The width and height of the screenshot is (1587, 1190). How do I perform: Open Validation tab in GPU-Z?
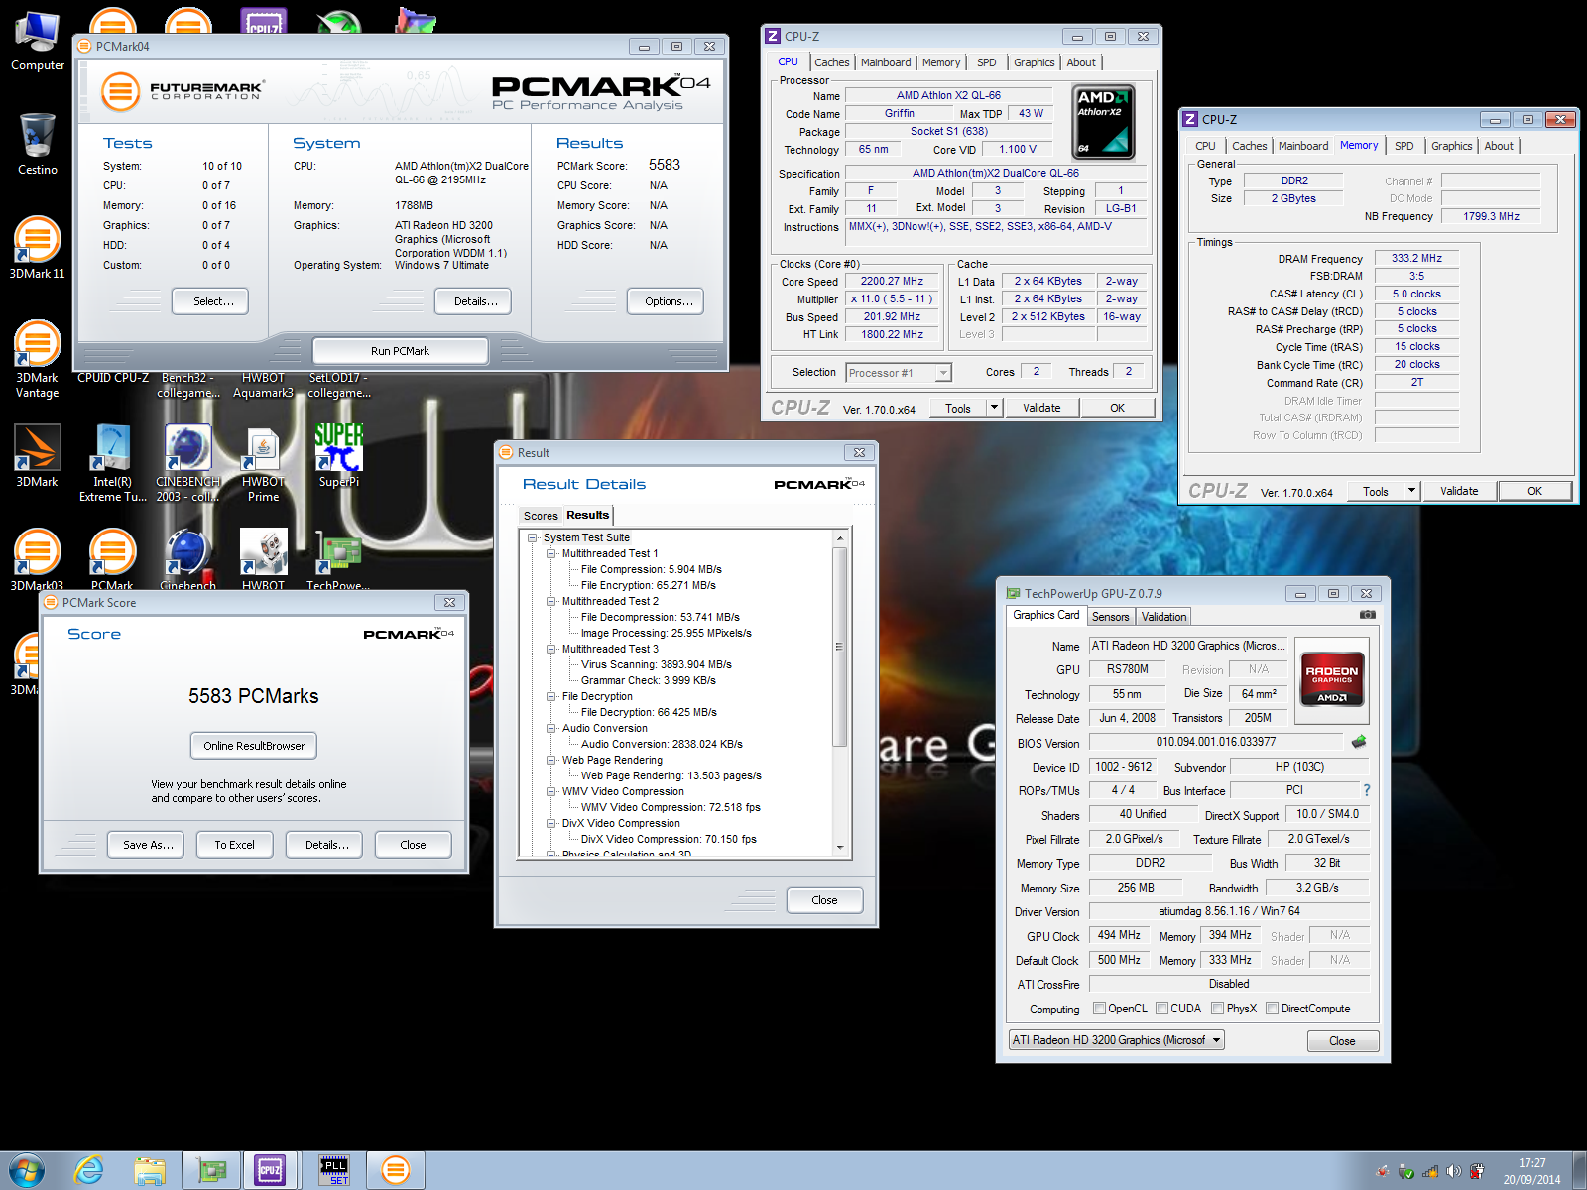[1163, 617]
